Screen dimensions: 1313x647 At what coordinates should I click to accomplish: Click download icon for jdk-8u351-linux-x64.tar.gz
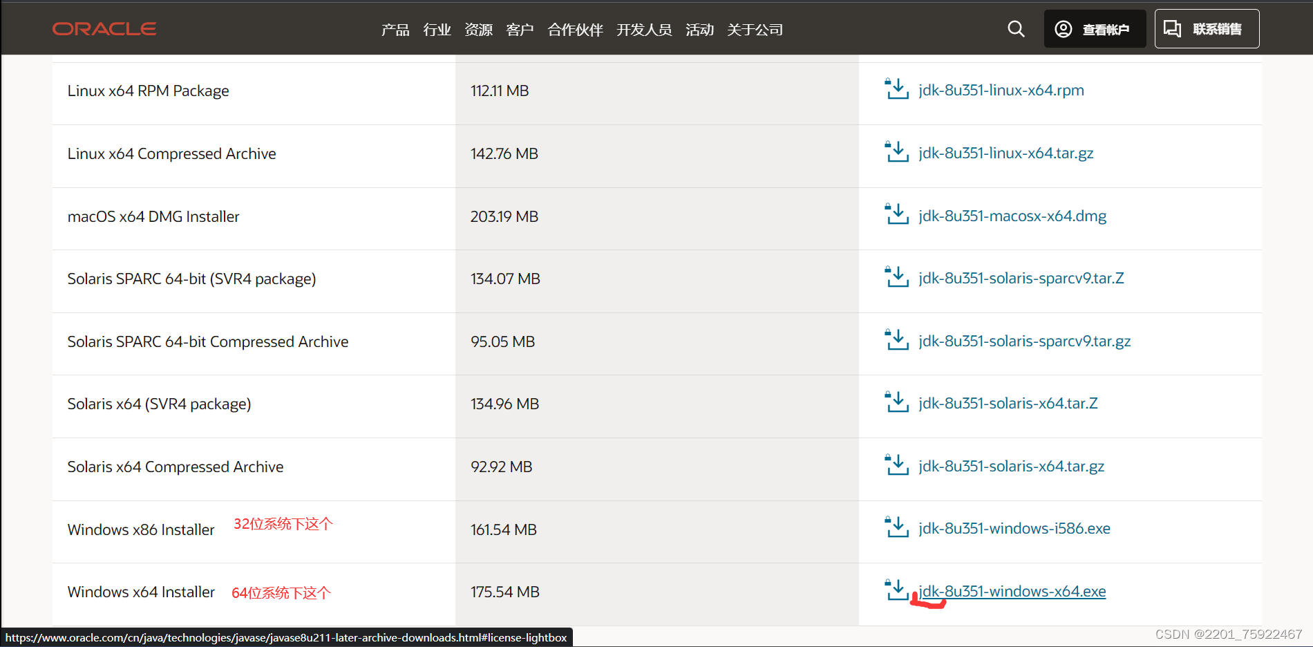pos(897,152)
